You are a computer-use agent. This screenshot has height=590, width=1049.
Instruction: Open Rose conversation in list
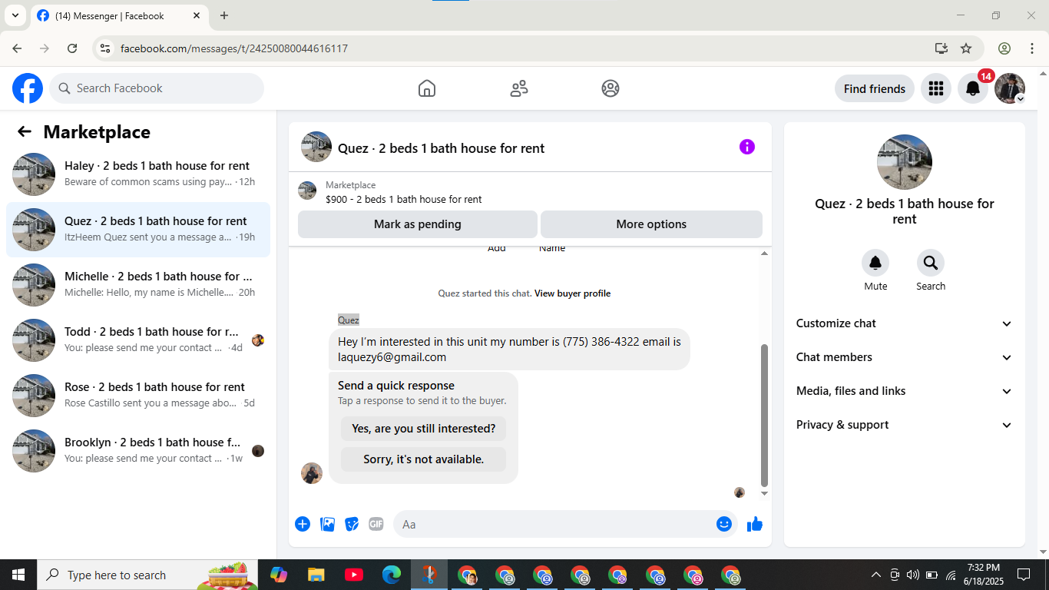pyautogui.click(x=138, y=396)
